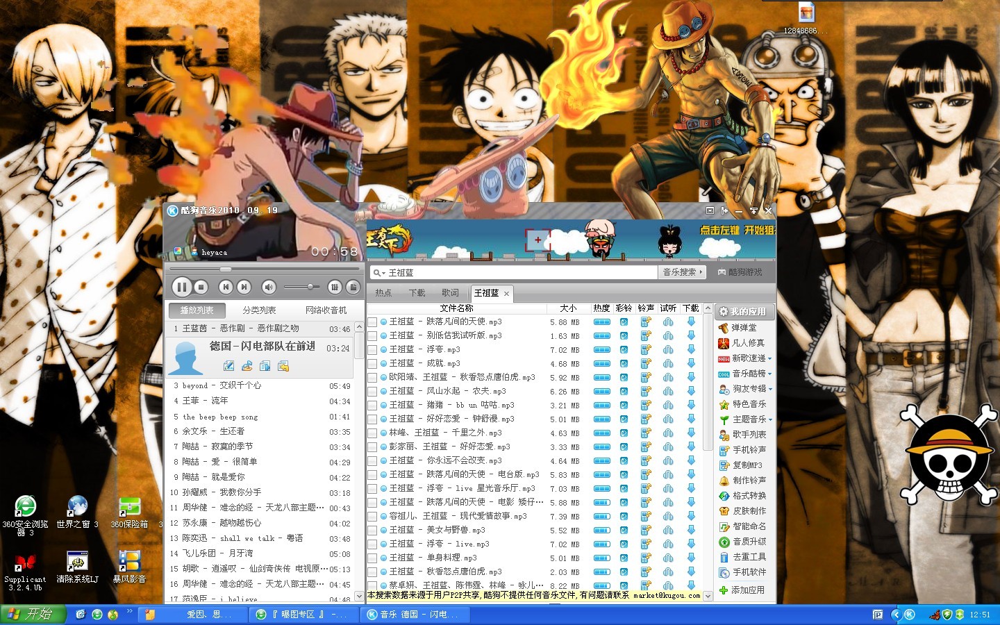
Task: Click 我的应用 header button
Action: (x=744, y=312)
